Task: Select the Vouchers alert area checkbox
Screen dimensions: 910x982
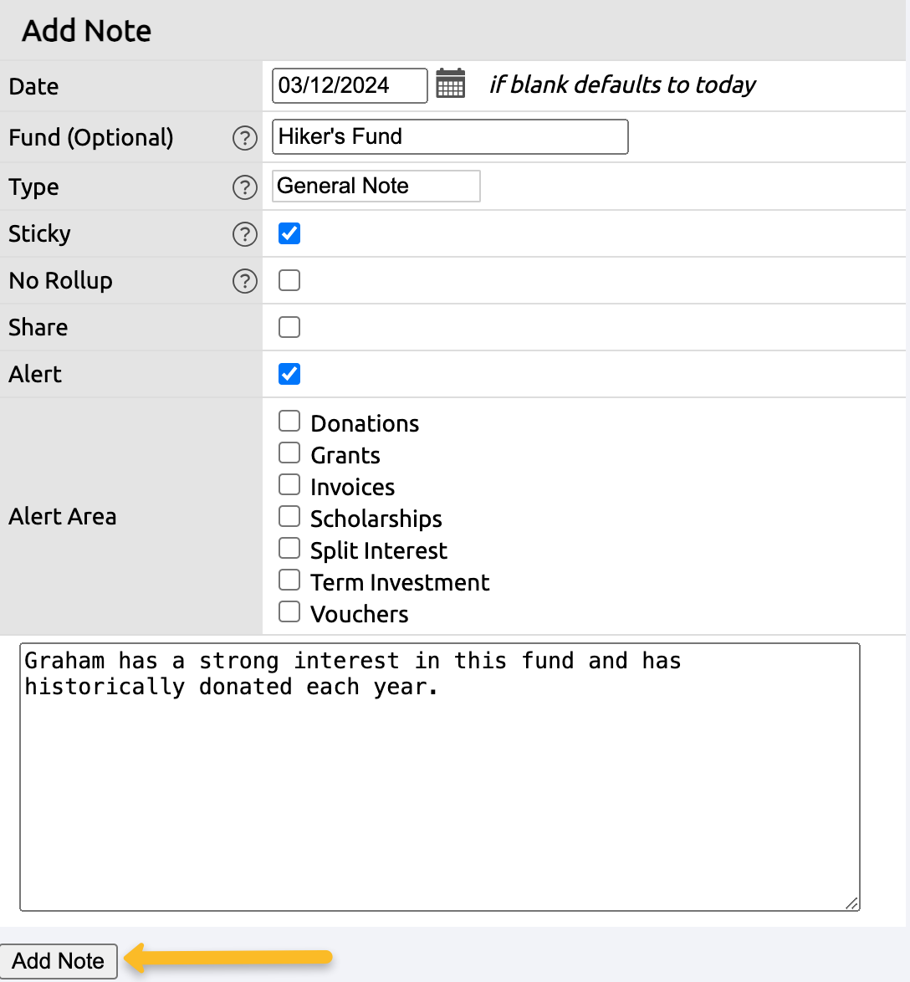Action: (x=289, y=611)
